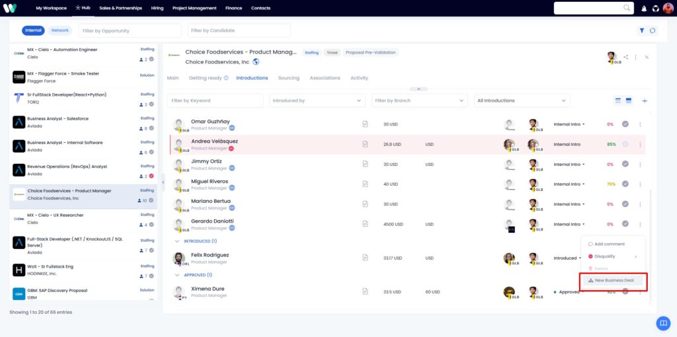Toggle the Internal filter pill

pyautogui.click(x=33, y=30)
